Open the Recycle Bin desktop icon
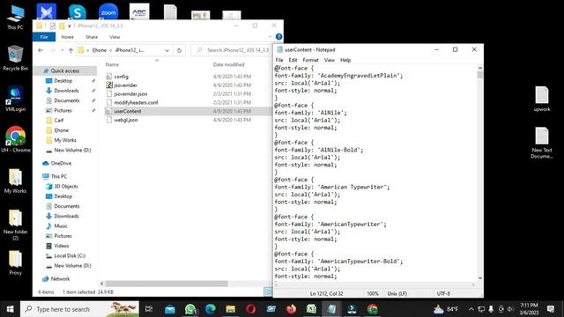Image resolution: width=564 pixels, height=317 pixels. tap(15, 58)
